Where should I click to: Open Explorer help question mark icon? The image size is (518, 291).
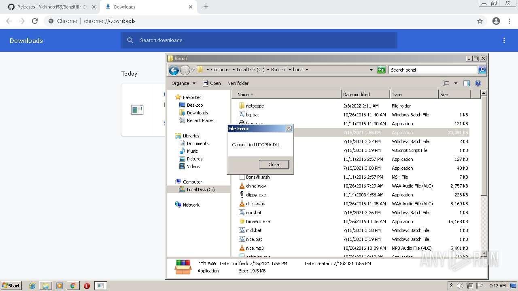tap(478, 83)
